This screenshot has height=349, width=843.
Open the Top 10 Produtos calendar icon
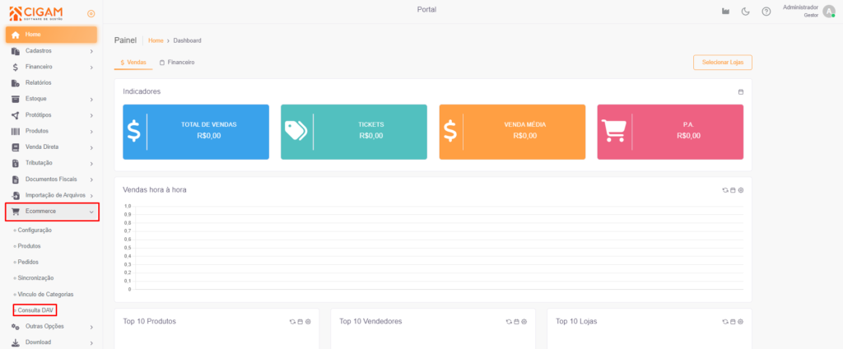300,322
